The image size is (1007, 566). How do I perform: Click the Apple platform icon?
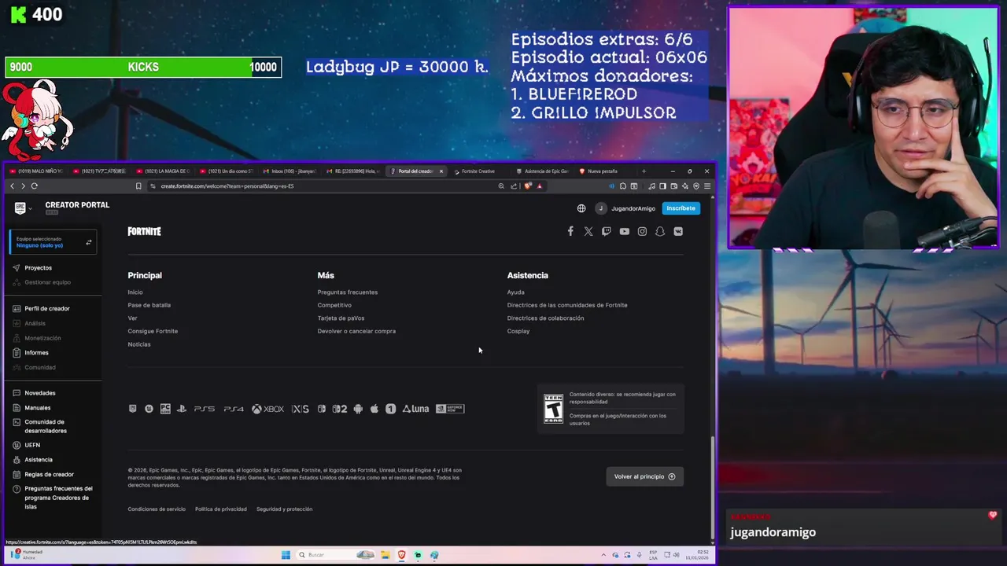coord(374,409)
